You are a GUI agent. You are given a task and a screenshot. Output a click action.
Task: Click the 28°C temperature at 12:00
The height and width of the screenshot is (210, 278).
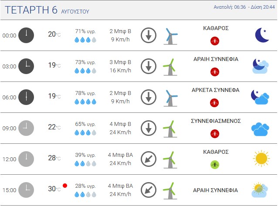pos(54,158)
